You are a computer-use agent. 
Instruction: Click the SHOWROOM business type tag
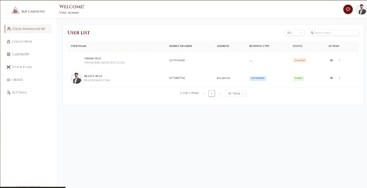[x=258, y=78]
